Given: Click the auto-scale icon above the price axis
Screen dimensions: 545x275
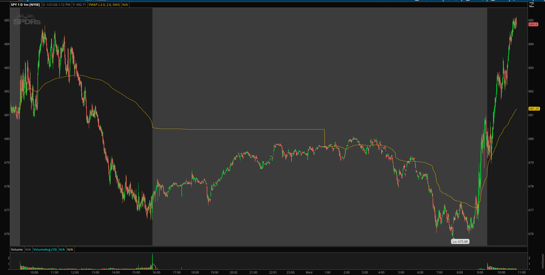Looking at the screenshot, I should click(531, 5).
